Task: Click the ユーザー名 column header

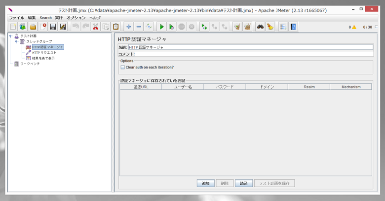Action: click(183, 87)
